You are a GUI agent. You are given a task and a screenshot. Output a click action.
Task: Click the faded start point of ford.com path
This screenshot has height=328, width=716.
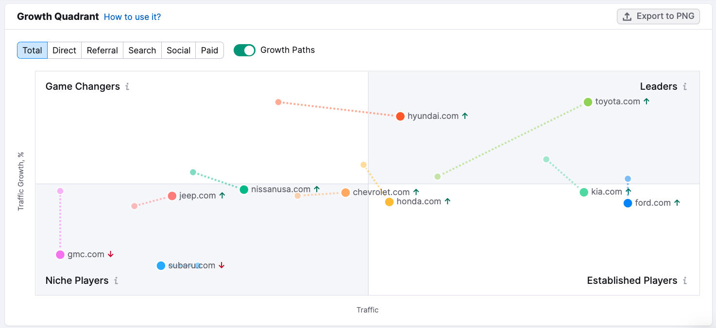pos(628,179)
